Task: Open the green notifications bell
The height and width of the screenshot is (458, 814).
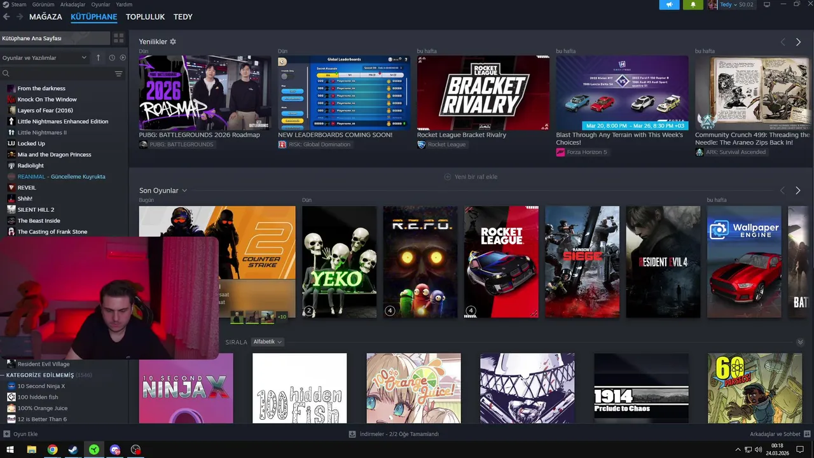Action: point(693,4)
